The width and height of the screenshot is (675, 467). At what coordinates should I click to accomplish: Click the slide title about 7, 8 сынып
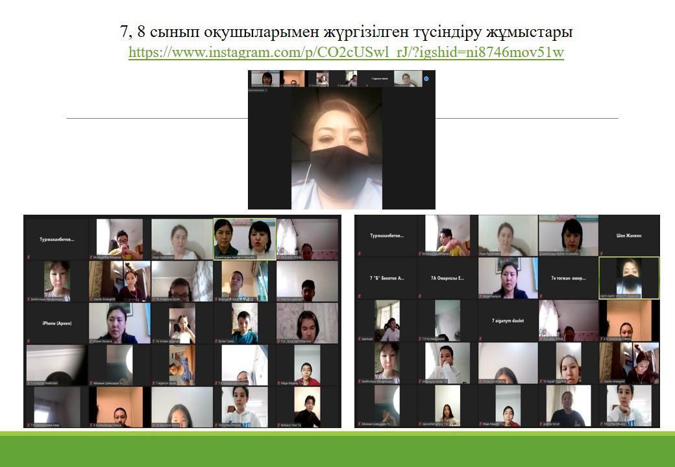(x=346, y=32)
